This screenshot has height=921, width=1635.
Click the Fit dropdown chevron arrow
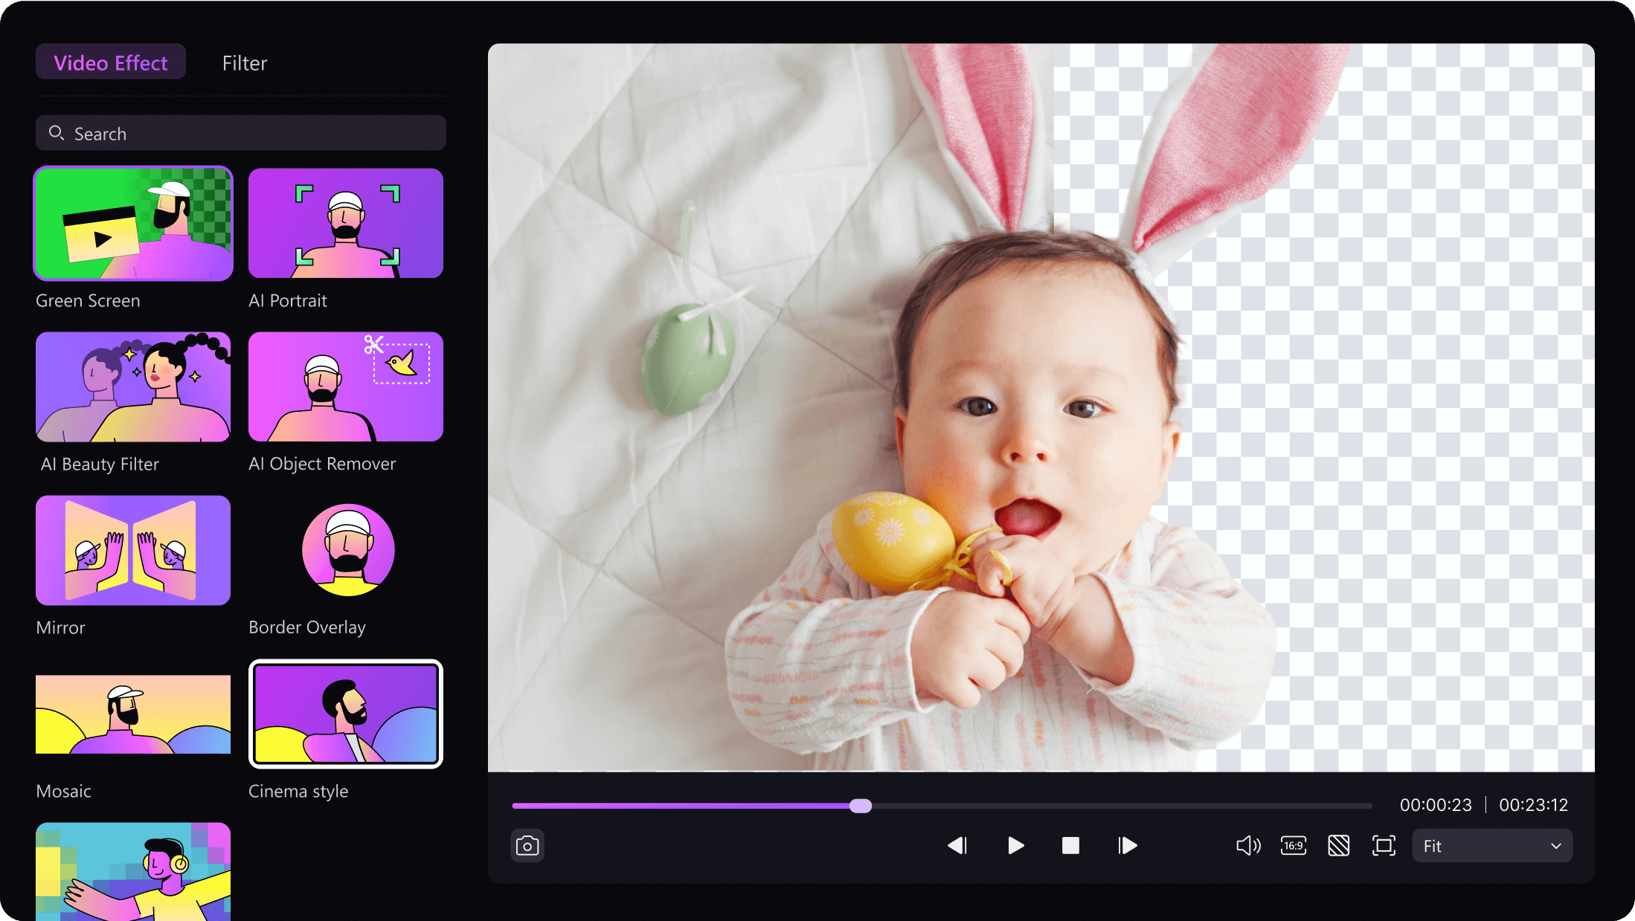1555,846
